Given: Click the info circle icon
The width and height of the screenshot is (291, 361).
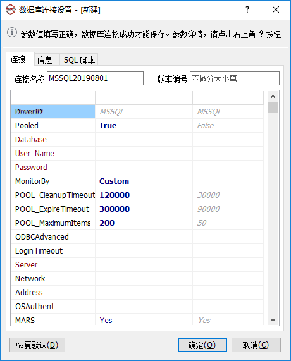Looking at the screenshot, I should [12, 32].
